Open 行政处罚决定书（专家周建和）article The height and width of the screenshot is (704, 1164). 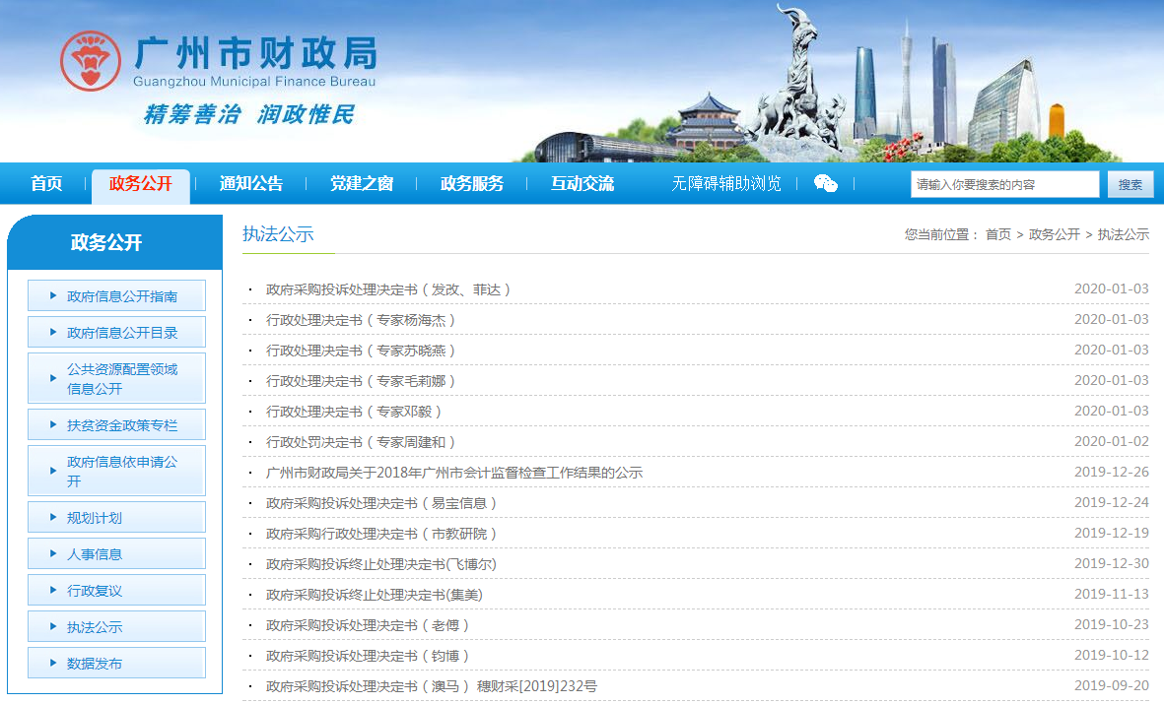(361, 442)
